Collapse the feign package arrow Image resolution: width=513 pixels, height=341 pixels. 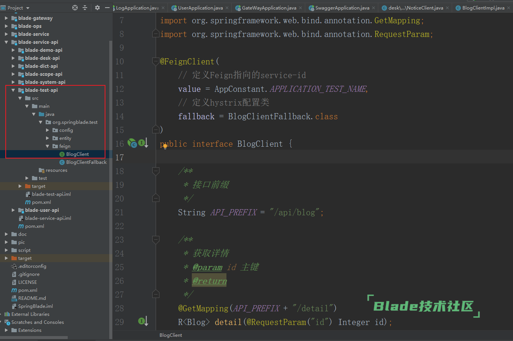click(x=48, y=146)
